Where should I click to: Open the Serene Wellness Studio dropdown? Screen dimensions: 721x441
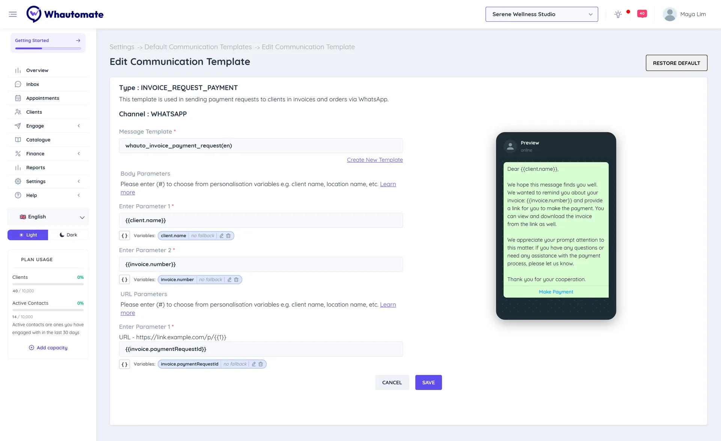click(x=542, y=14)
